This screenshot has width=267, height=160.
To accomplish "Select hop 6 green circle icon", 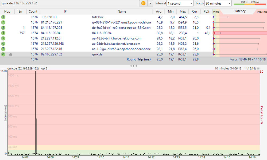I will (x=3, y=44).
